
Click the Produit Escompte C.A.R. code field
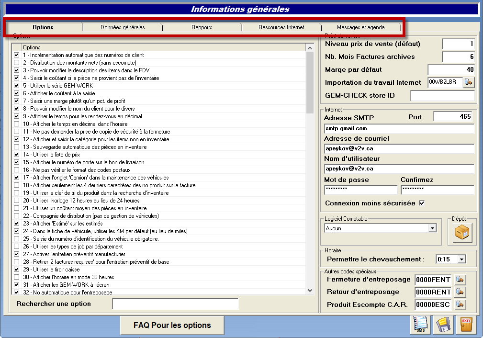(x=433, y=304)
